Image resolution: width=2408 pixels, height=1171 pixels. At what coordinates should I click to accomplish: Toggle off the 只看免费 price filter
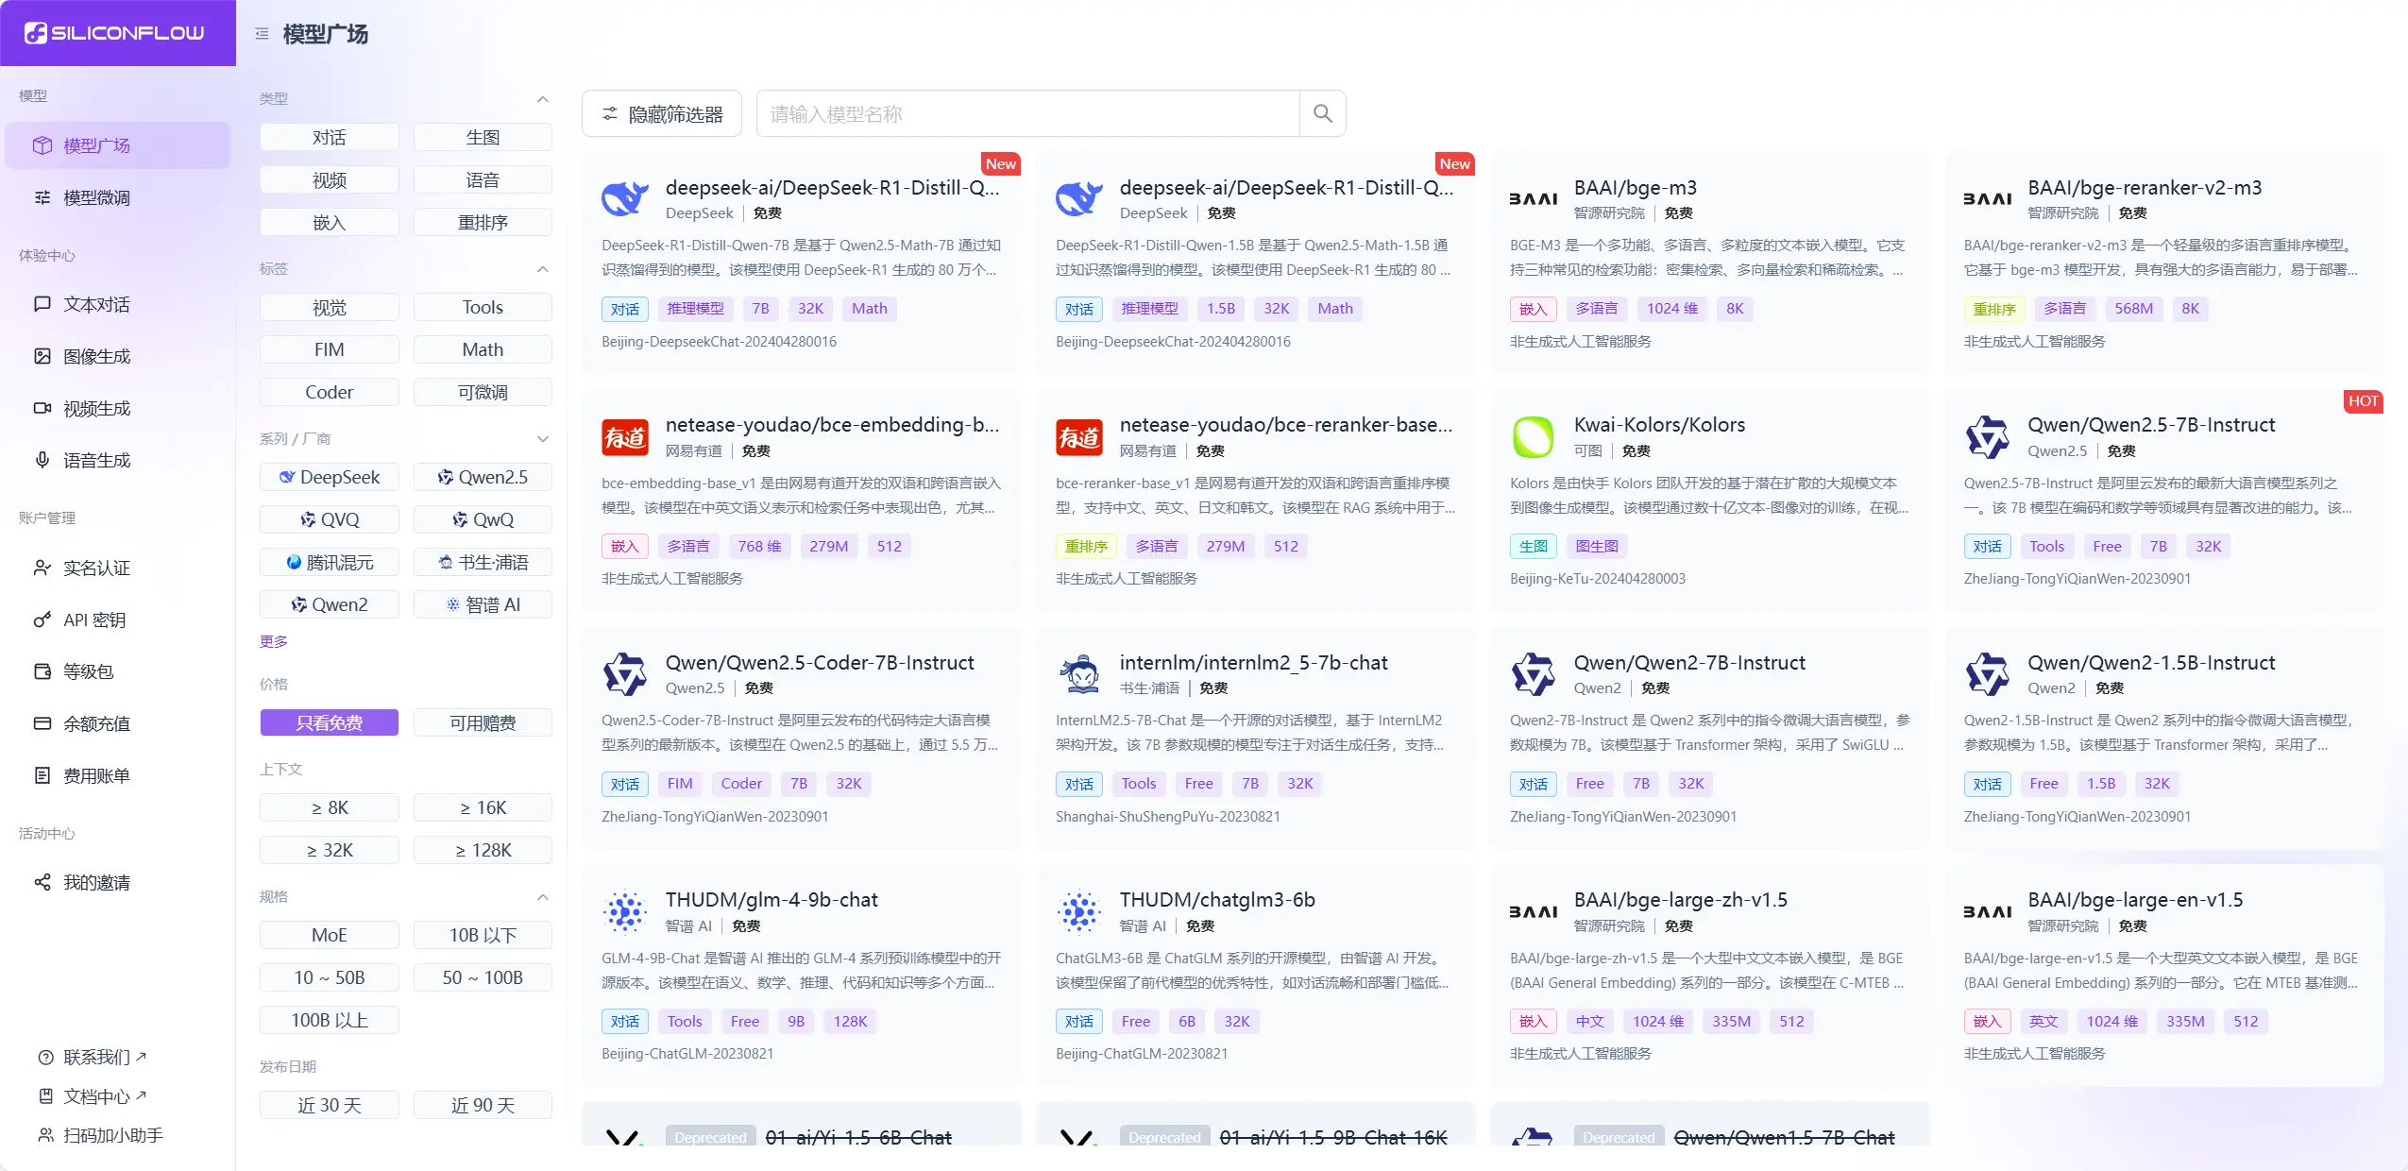tap(329, 722)
